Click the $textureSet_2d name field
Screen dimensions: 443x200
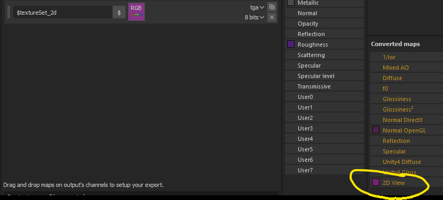point(62,13)
